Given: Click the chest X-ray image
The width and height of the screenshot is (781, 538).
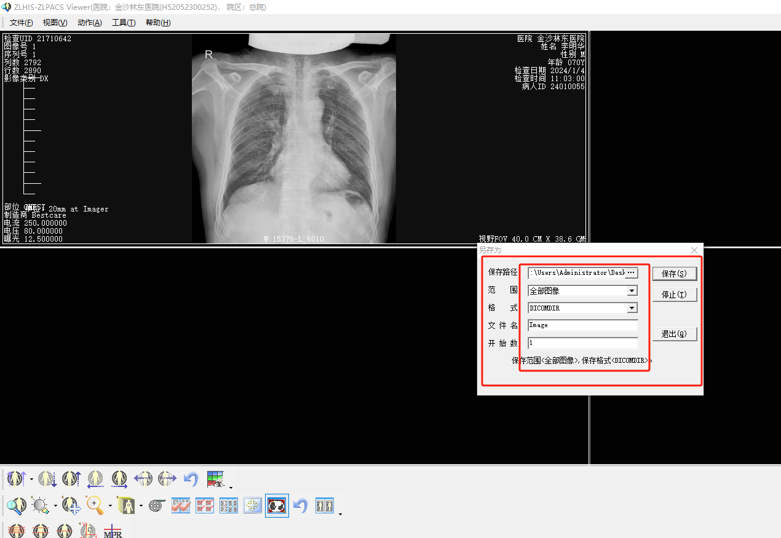Looking at the screenshot, I should tap(294, 138).
